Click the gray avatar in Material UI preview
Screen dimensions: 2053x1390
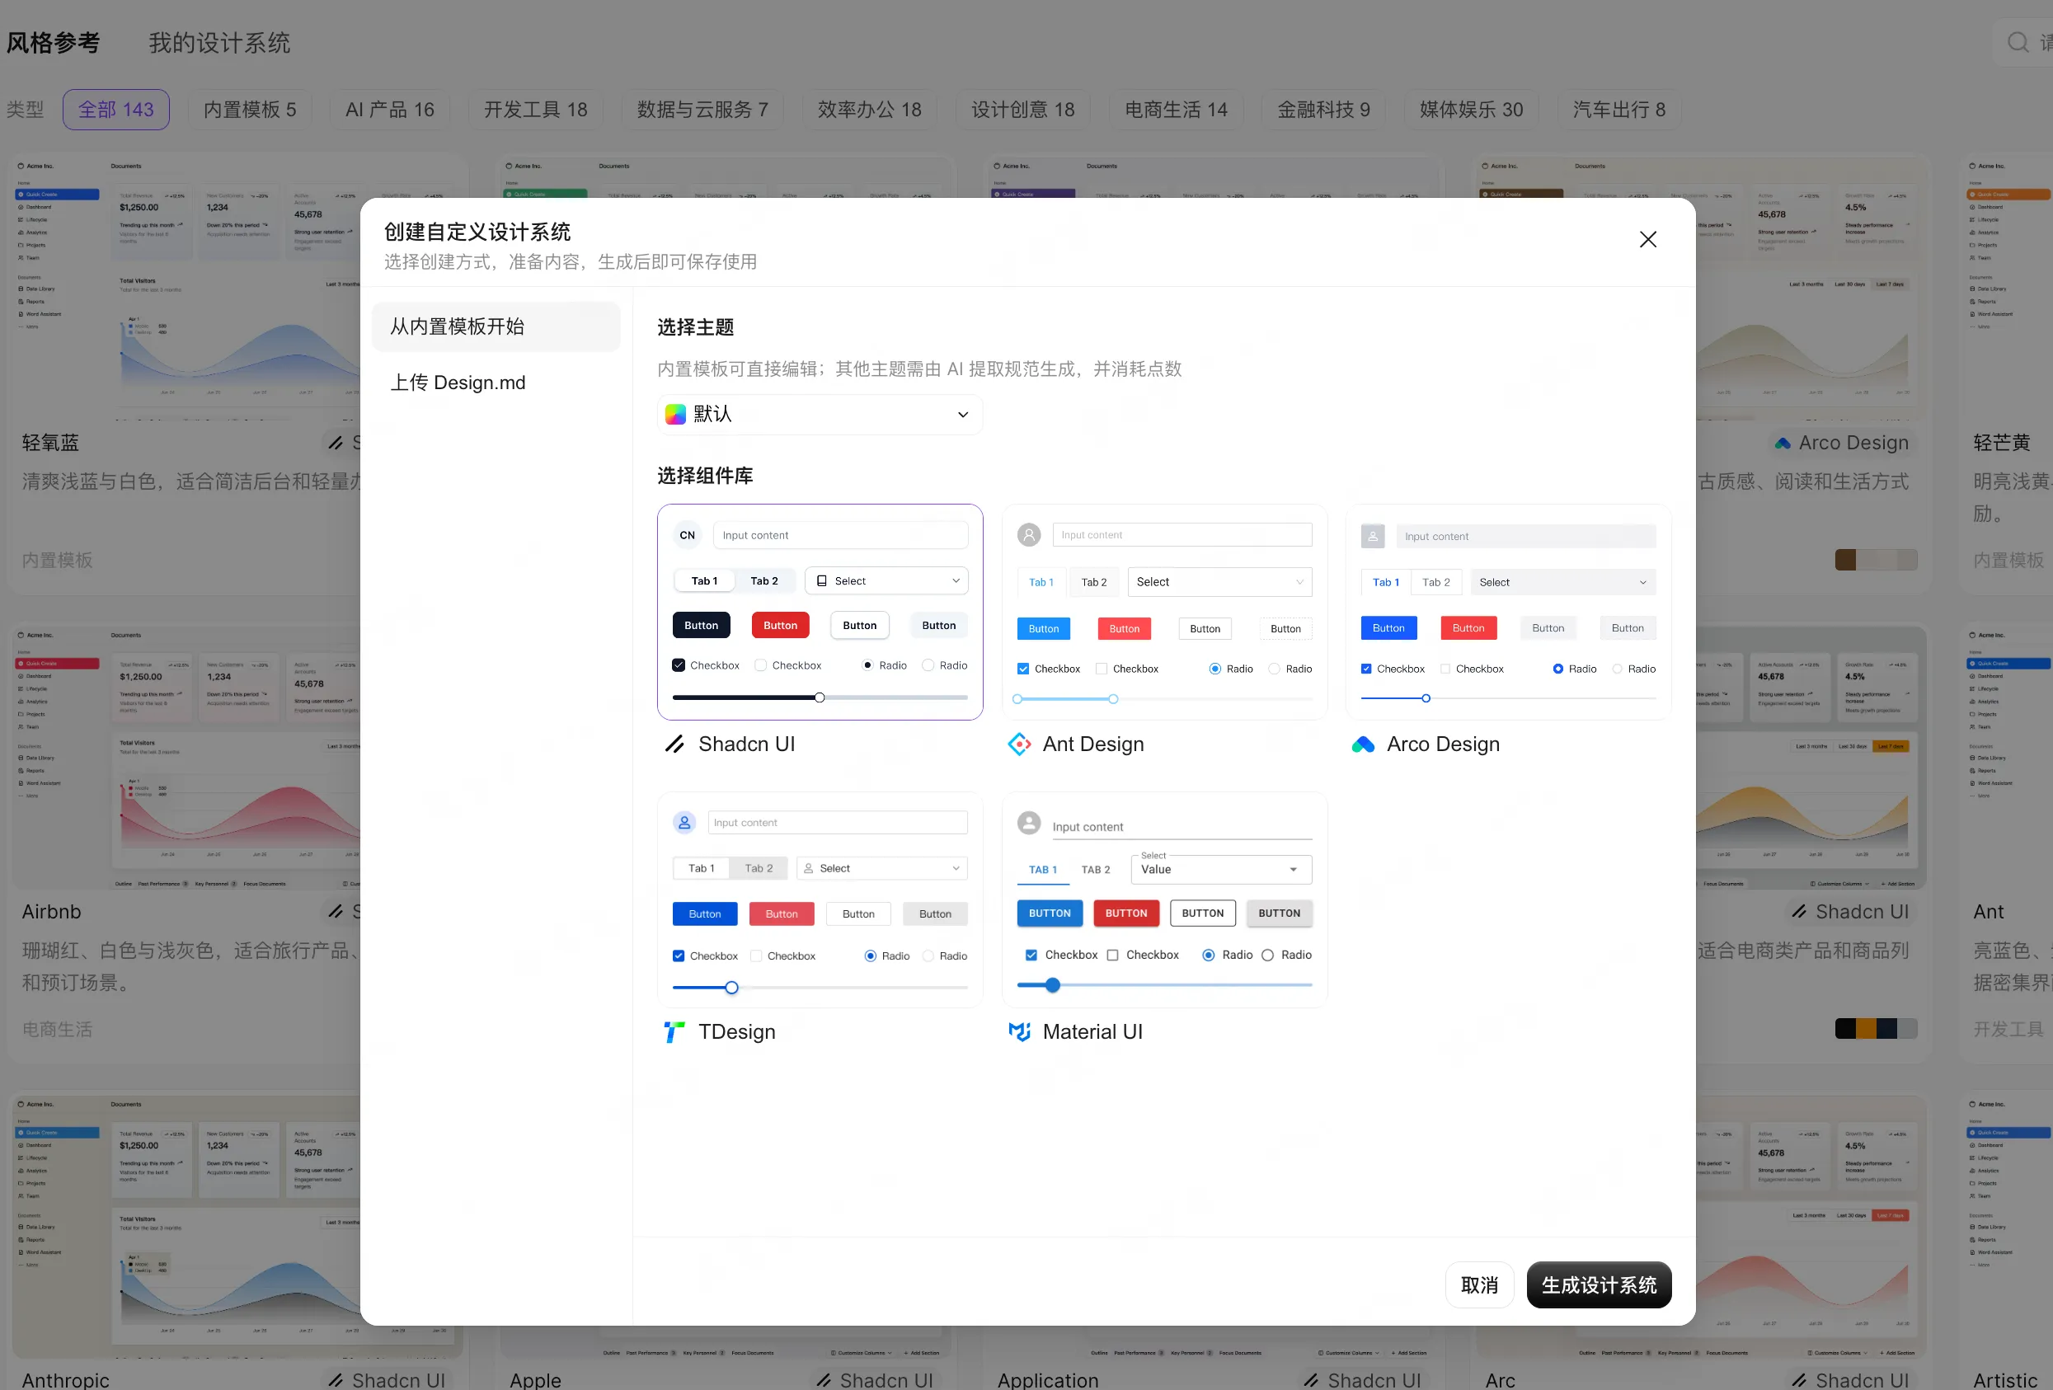coord(1029,822)
